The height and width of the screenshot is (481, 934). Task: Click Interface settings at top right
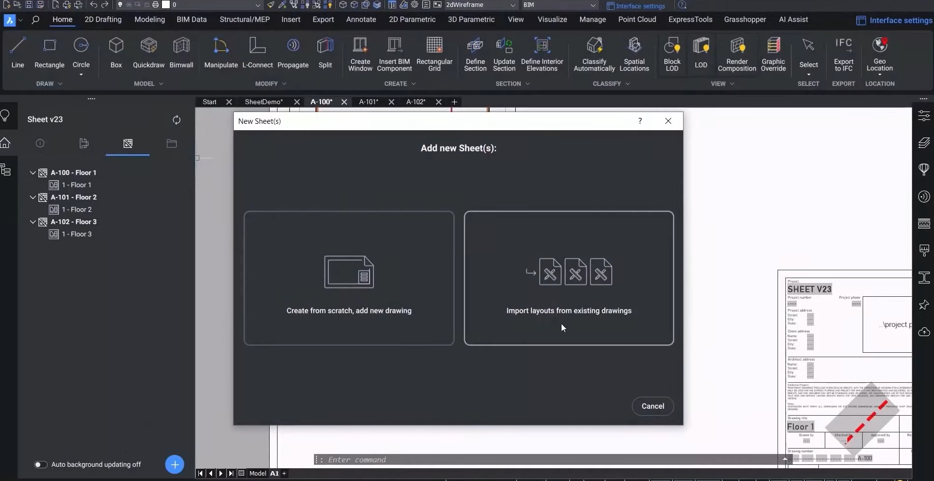tap(894, 20)
